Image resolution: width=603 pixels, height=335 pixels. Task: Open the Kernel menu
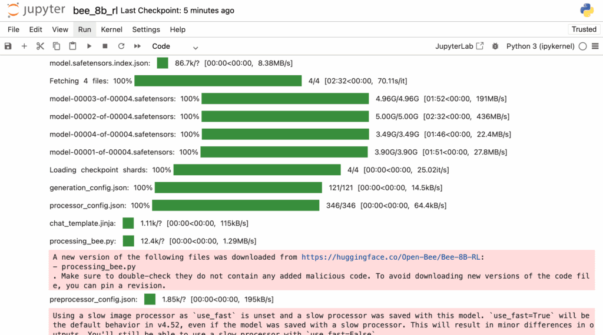[111, 29]
